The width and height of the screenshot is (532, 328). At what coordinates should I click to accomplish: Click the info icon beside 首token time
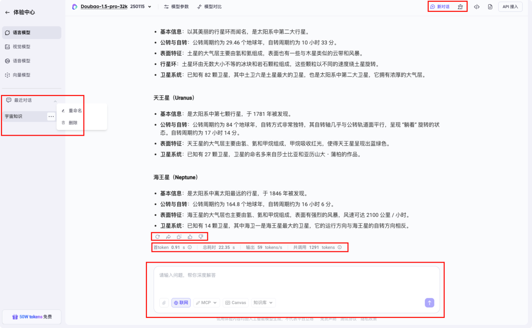(190, 247)
